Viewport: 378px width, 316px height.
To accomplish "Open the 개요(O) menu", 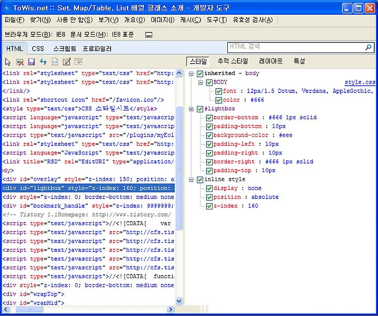I will click(134, 20).
